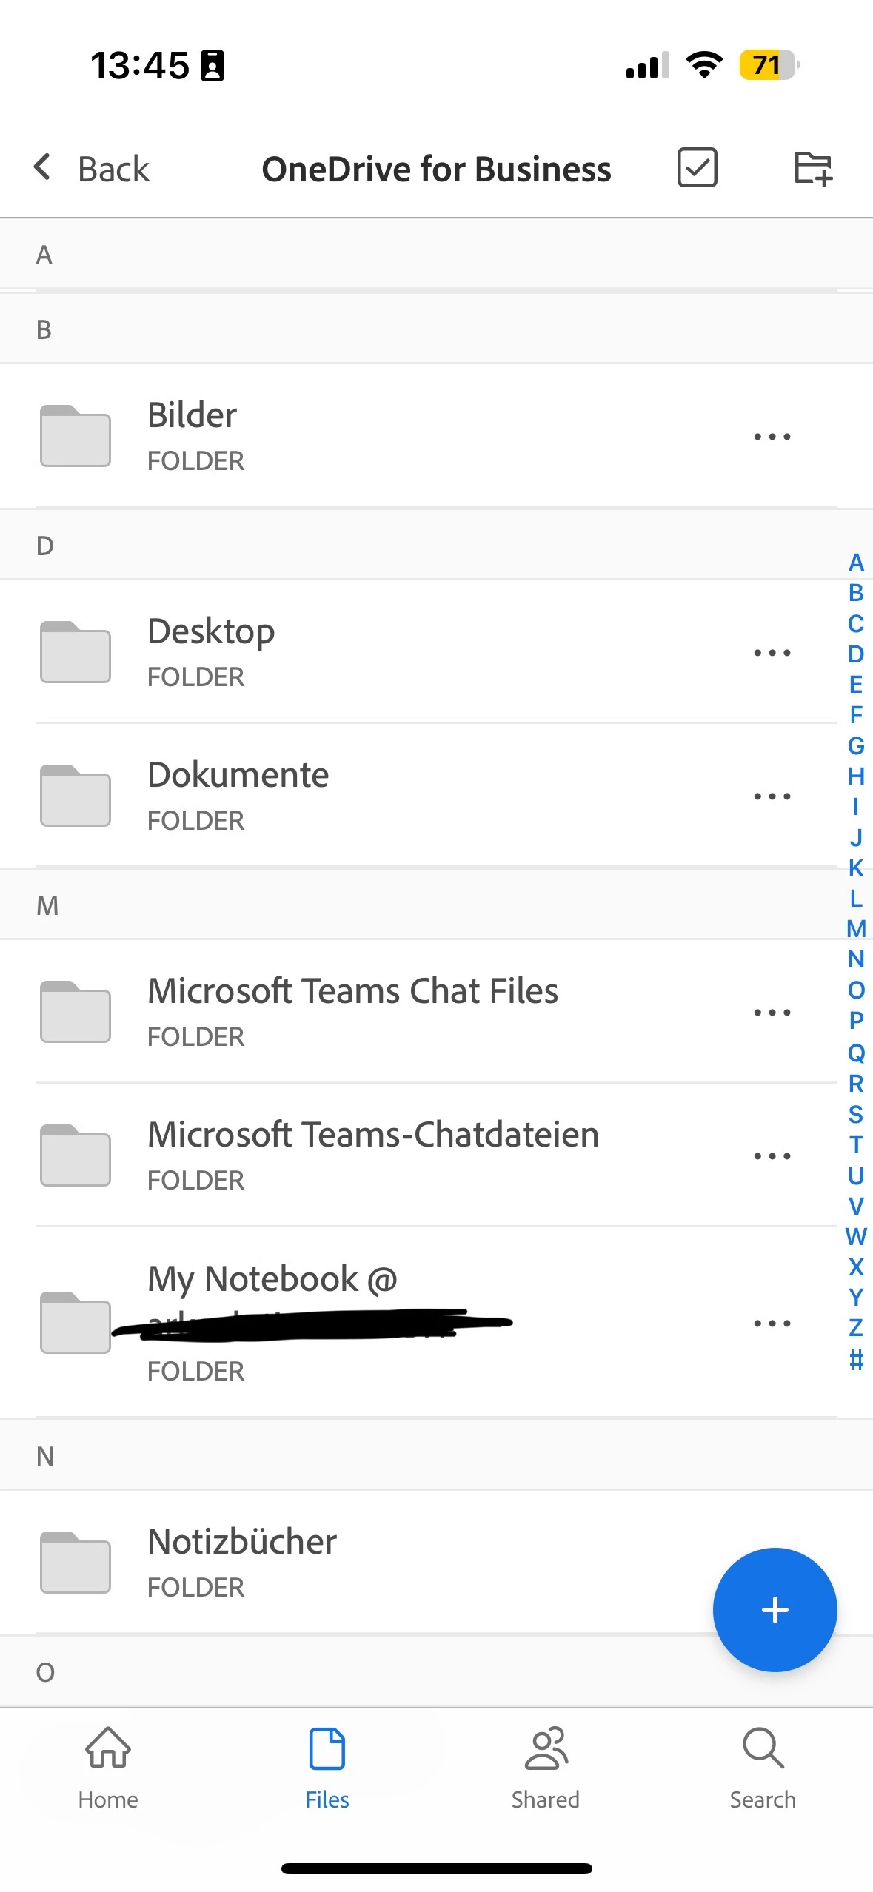Select the Notizbücher folder name
873x1892 pixels.
coord(242,1542)
